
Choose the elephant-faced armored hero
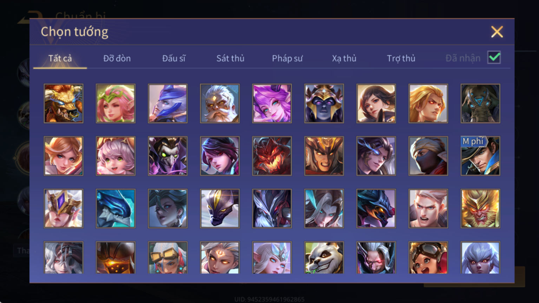click(480, 103)
